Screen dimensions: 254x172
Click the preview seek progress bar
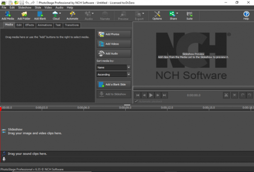(x=193, y=88)
